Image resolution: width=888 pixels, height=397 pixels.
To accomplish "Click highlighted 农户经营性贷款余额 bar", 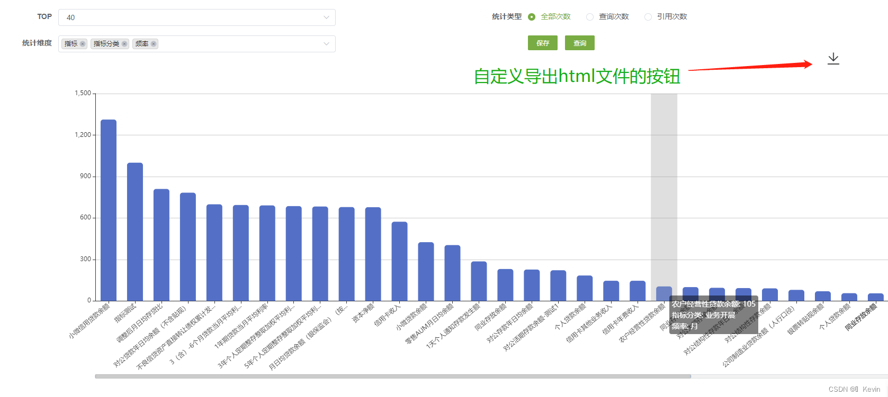I will tap(664, 293).
